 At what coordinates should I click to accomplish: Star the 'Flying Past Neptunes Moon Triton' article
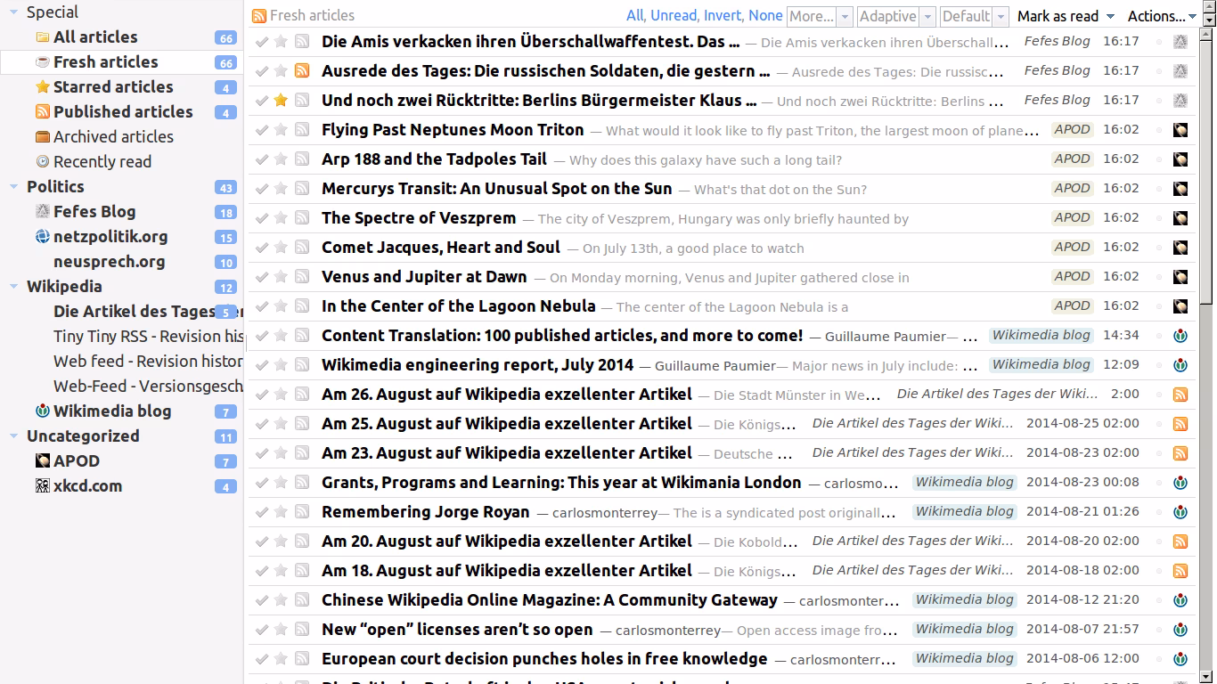tap(281, 130)
